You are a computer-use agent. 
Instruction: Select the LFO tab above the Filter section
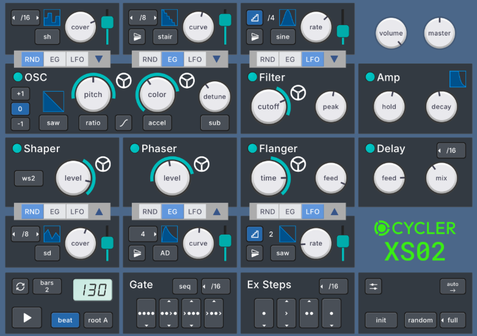click(312, 59)
